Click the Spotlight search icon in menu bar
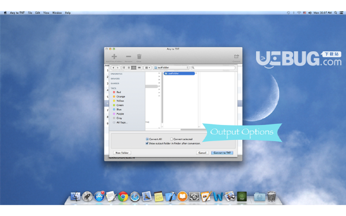The height and width of the screenshot is (216, 346). tap(336, 13)
